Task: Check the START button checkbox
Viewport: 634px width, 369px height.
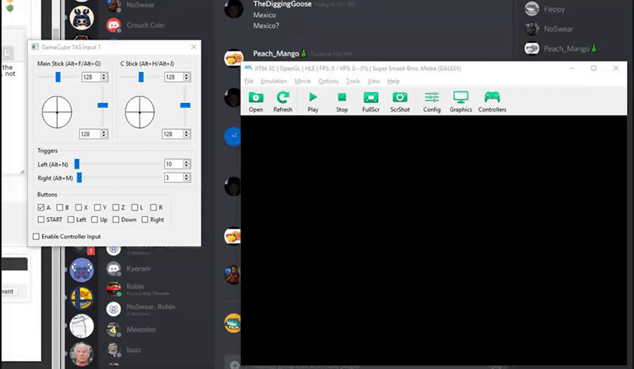Action: coord(41,219)
